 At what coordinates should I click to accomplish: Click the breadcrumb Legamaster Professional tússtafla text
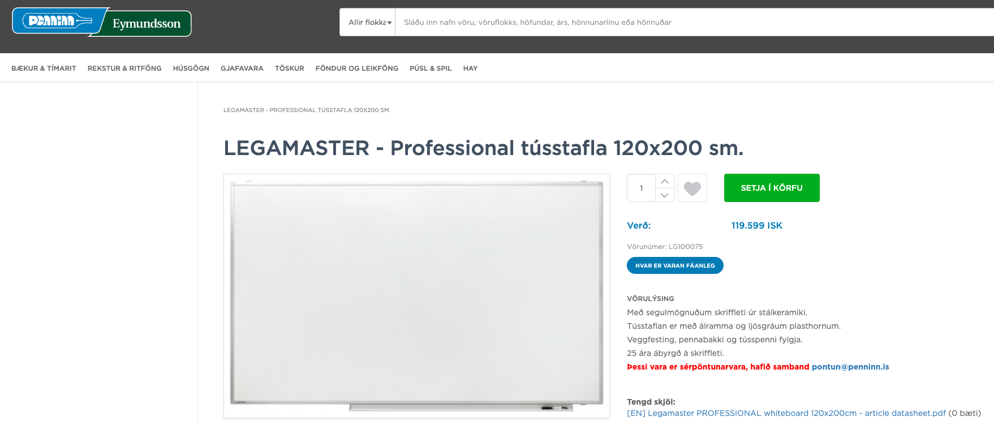click(307, 110)
